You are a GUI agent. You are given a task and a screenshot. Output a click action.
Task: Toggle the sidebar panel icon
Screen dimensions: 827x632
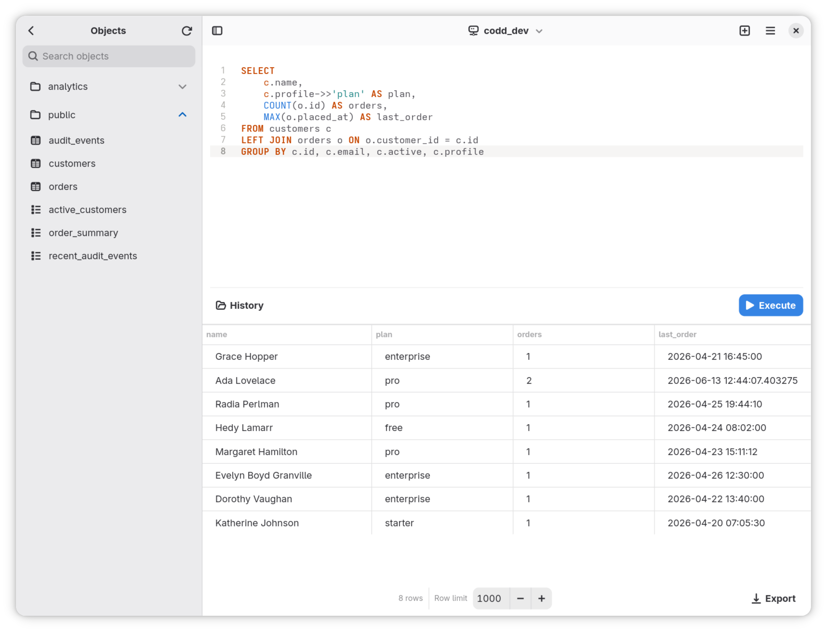(218, 30)
